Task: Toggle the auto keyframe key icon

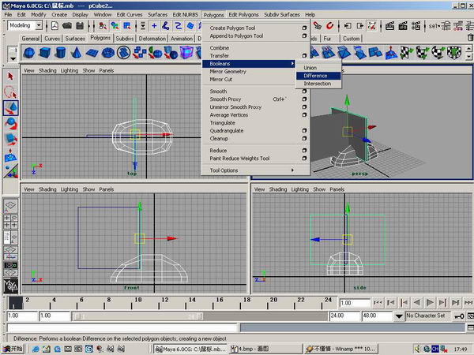Action: point(459,316)
